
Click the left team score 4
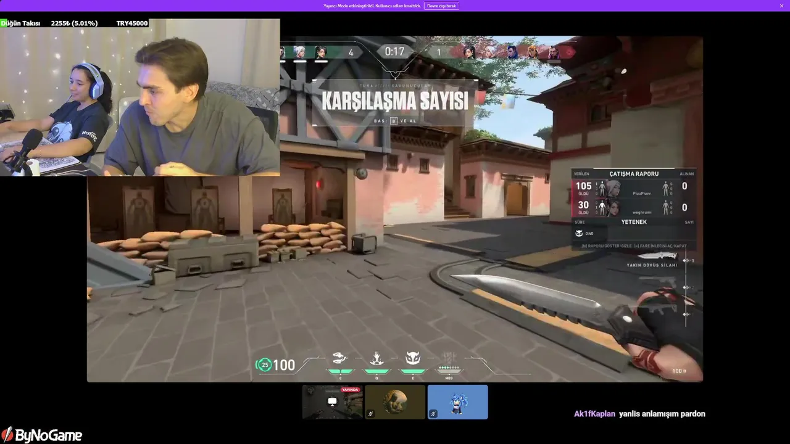pyautogui.click(x=351, y=52)
